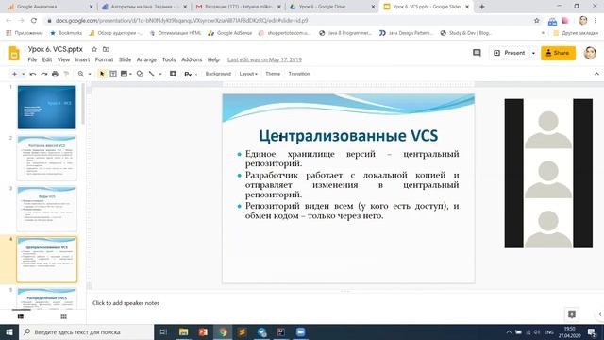Viewport: 604px width, 340px height.
Task: Open Telegram from taskbar
Action: pos(262,331)
